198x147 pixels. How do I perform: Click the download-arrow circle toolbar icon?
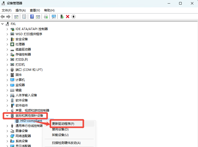(73, 17)
